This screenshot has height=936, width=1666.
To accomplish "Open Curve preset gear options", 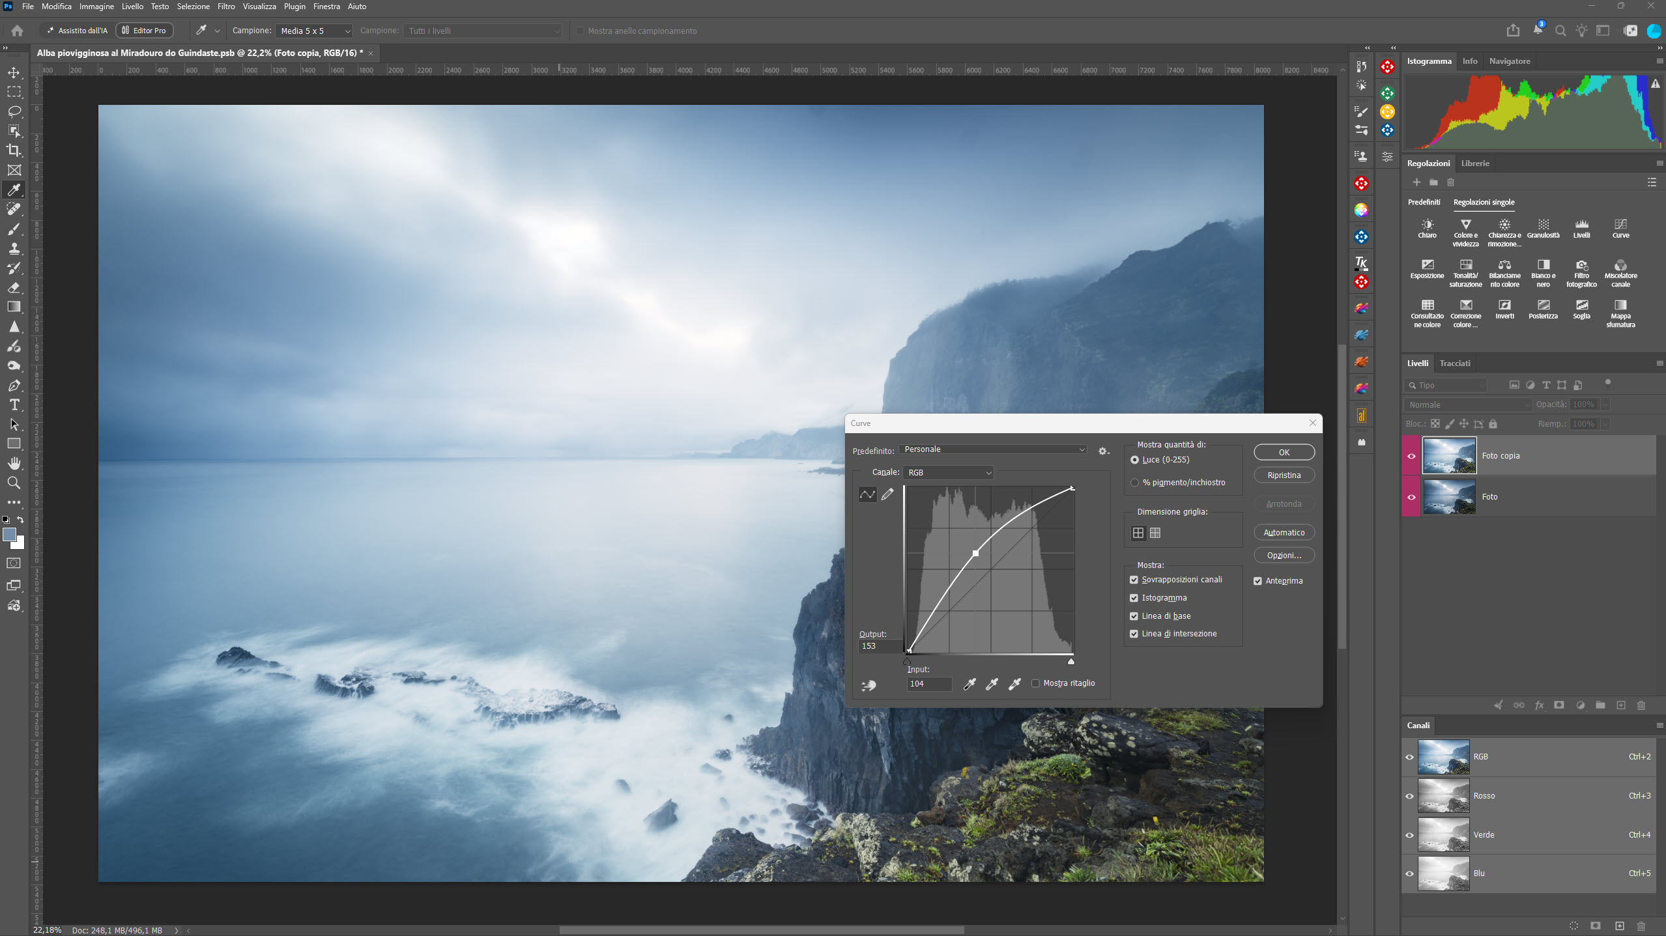I will point(1103,451).
